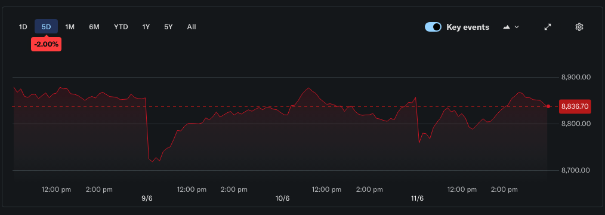
Task: Select the 5D time range tab
Action: pyautogui.click(x=47, y=27)
